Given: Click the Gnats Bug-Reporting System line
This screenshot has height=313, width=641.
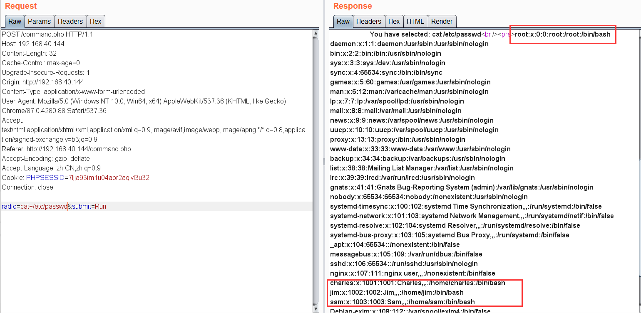Looking at the screenshot, I should click(x=462, y=187).
